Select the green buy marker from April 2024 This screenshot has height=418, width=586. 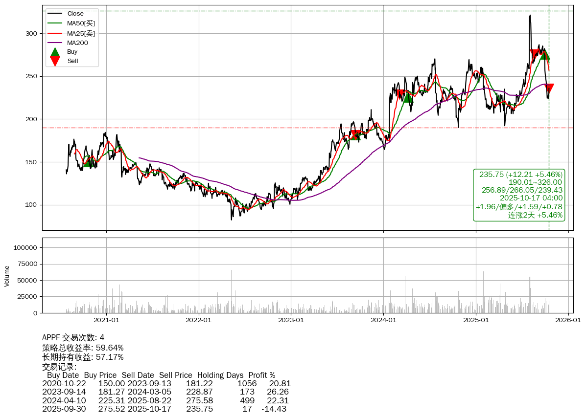coord(408,97)
